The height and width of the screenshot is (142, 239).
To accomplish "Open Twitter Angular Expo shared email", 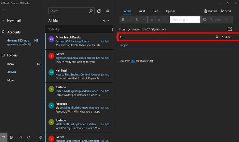I will [x=79, y=138].
